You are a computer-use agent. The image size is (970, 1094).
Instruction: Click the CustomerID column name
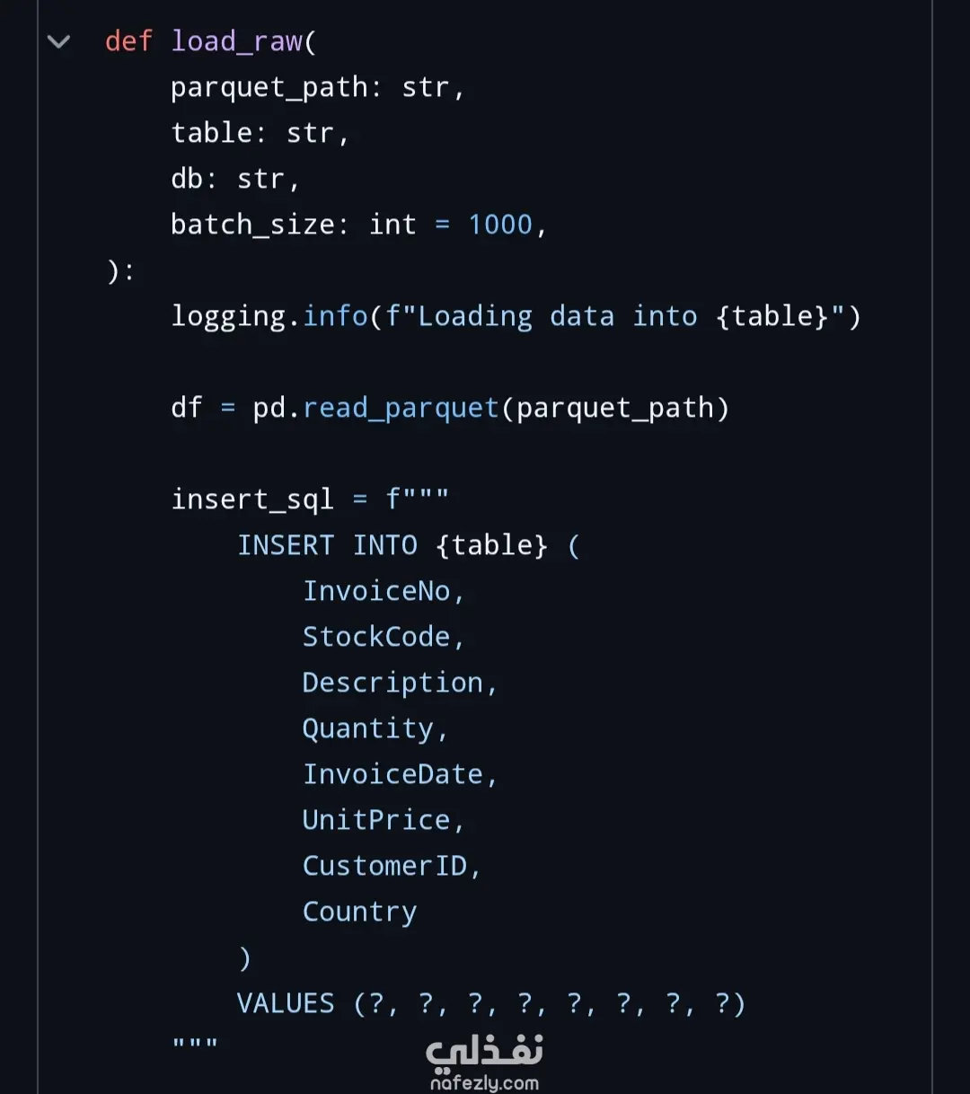click(384, 866)
